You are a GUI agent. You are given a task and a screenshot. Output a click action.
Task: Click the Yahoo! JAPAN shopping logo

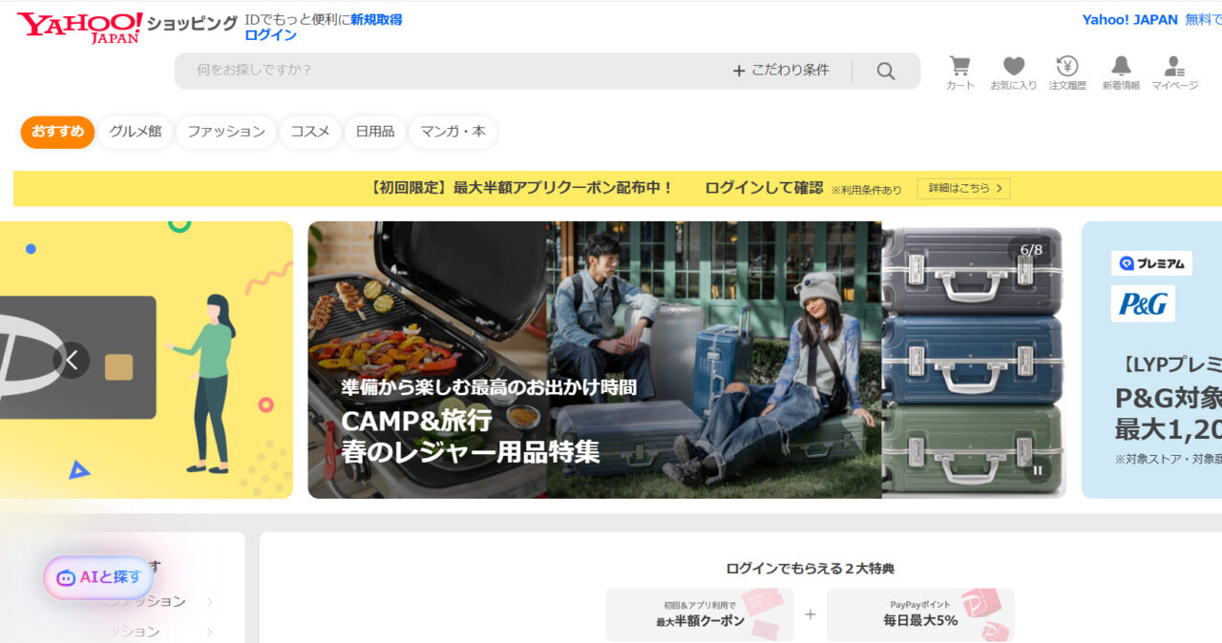(79, 24)
